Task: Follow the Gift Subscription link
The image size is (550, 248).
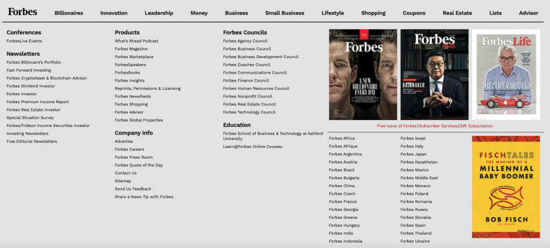Action: point(476,126)
